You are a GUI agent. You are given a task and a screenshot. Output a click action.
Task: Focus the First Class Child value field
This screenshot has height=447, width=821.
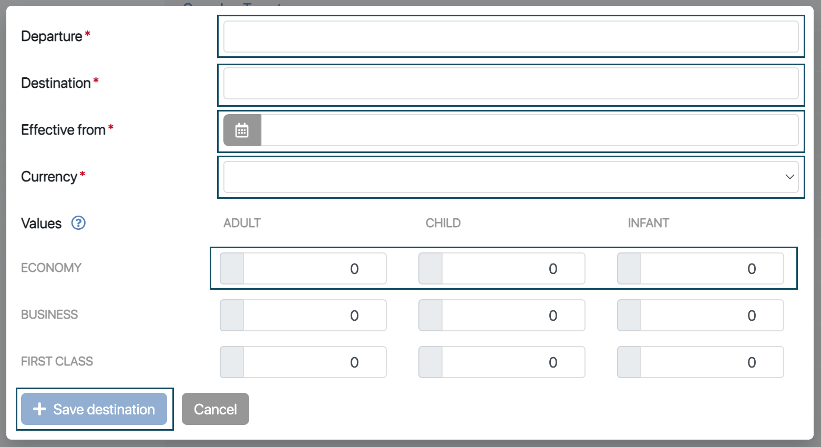click(x=513, y=362)
